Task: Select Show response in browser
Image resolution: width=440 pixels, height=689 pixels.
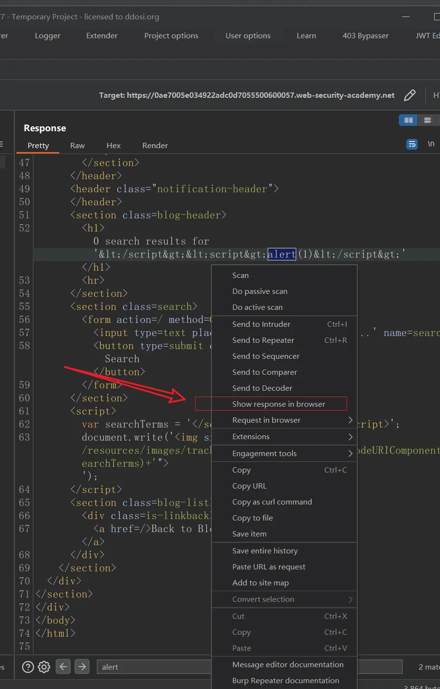Action: click(x=285, y=404)
